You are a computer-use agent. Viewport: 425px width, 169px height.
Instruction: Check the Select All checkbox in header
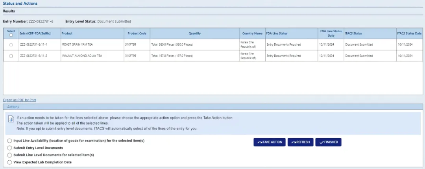point(11,35)
